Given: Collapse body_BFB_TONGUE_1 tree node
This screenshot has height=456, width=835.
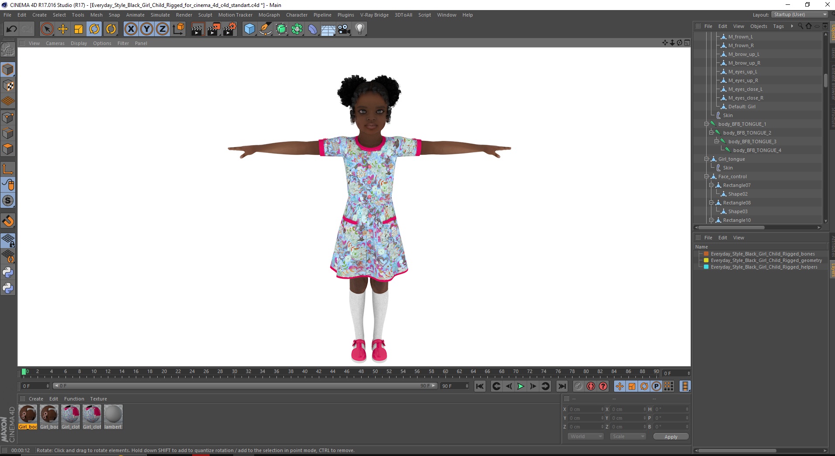Looking at the screenshot, I should (706, 124).
